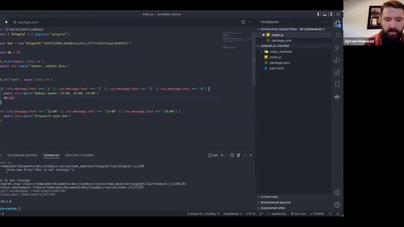Kill terminal with trash icon

click(x=239, y=155)
